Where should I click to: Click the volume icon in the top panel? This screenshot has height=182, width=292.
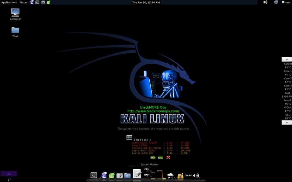pyautogui.click(x=265, y=2)
